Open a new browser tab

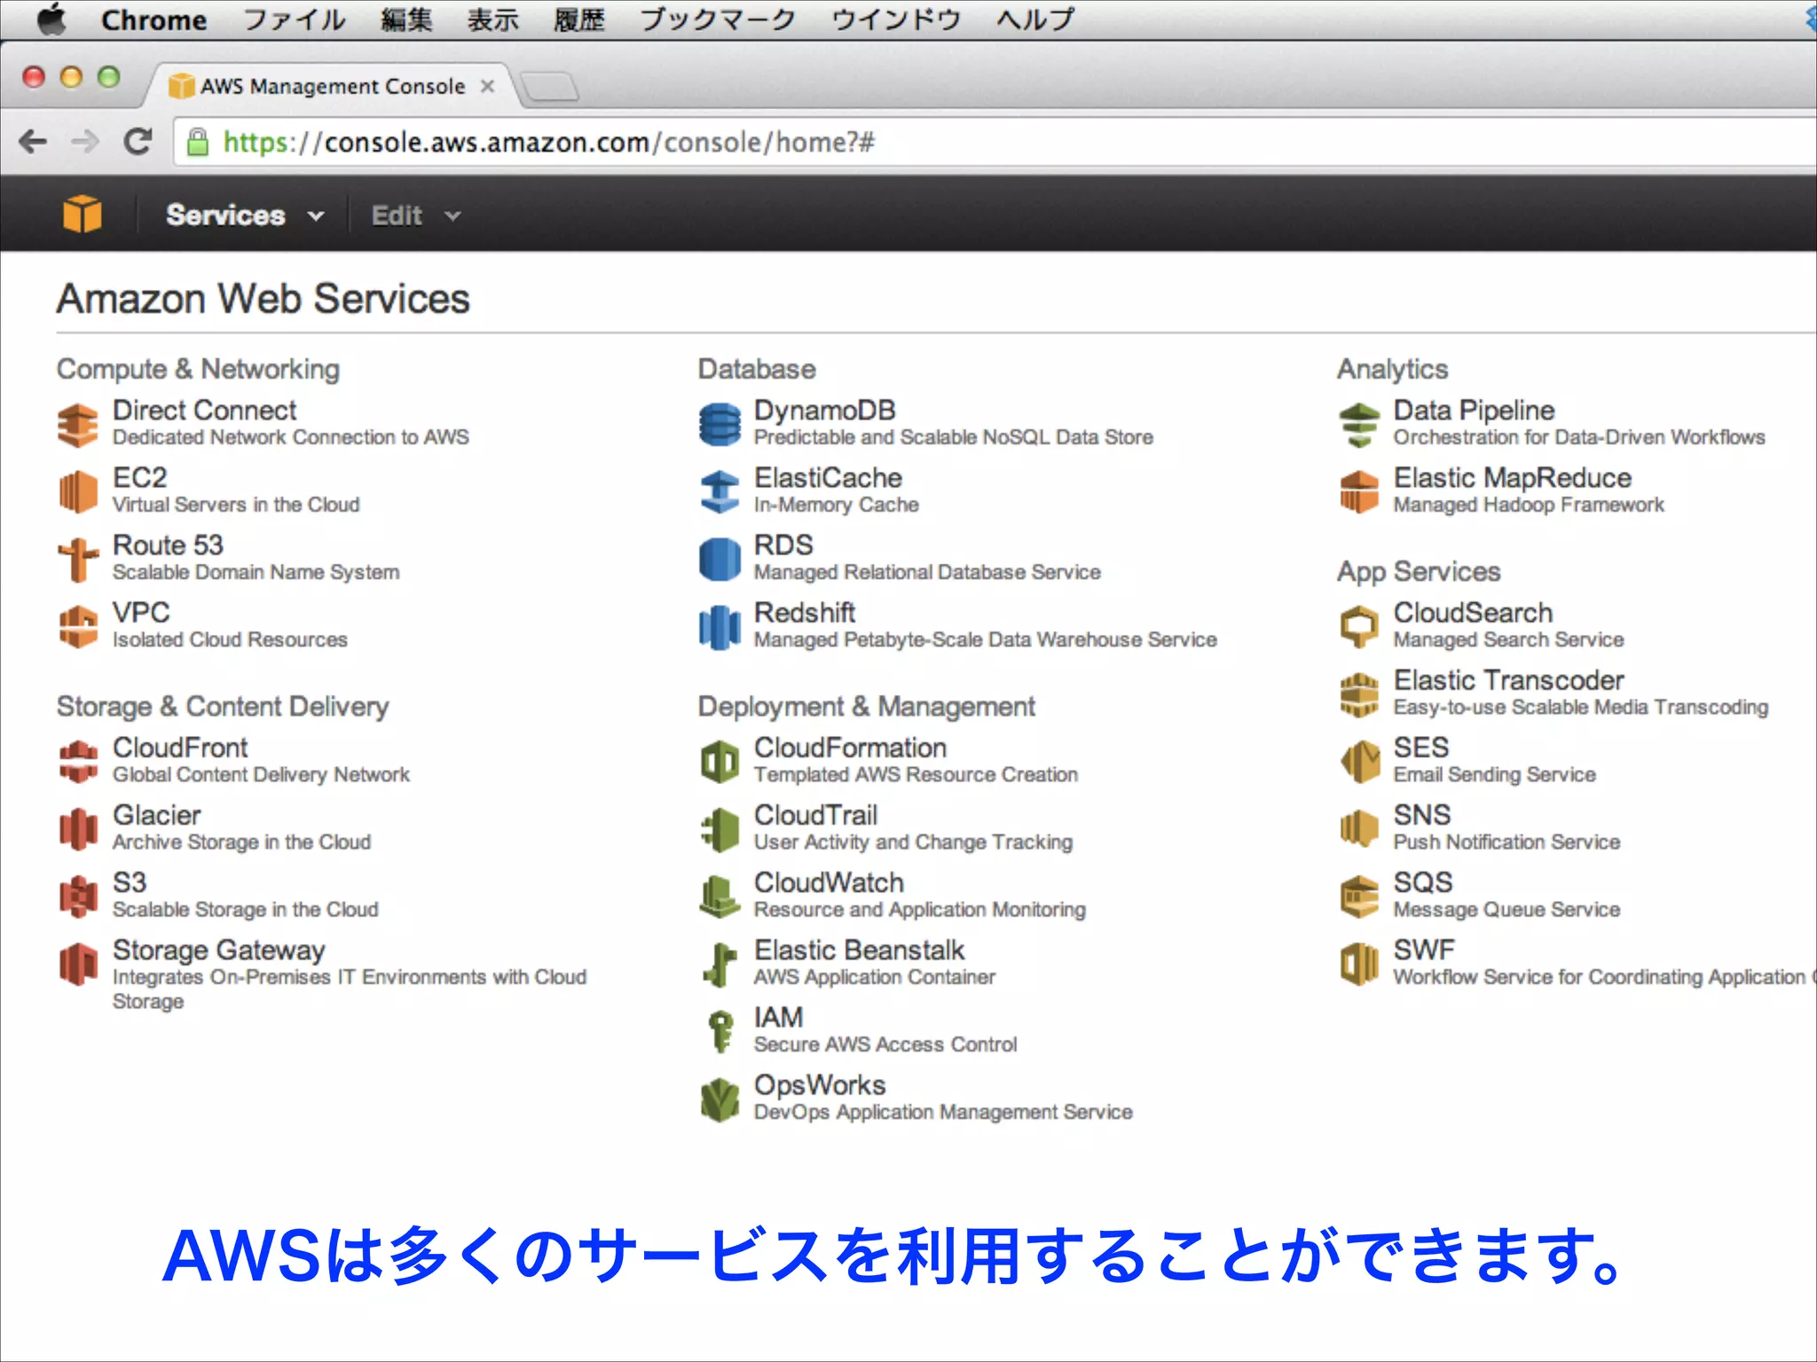(x=550, y=87)
